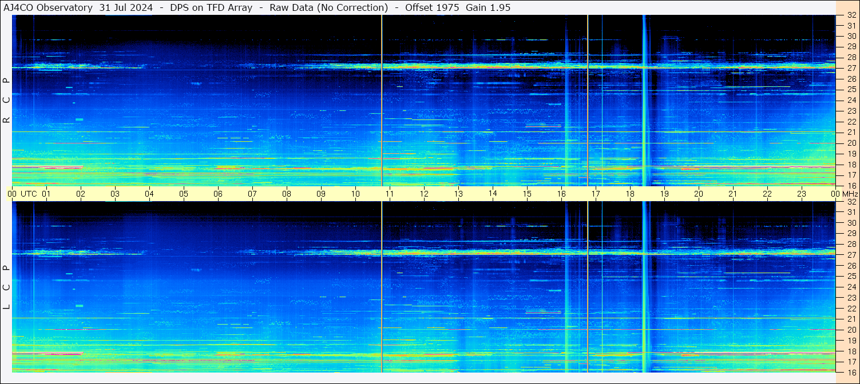
Task: Click the 20 MHz label on the lower LCP scale
Action: pyautogui.click(x=851, y=330)
